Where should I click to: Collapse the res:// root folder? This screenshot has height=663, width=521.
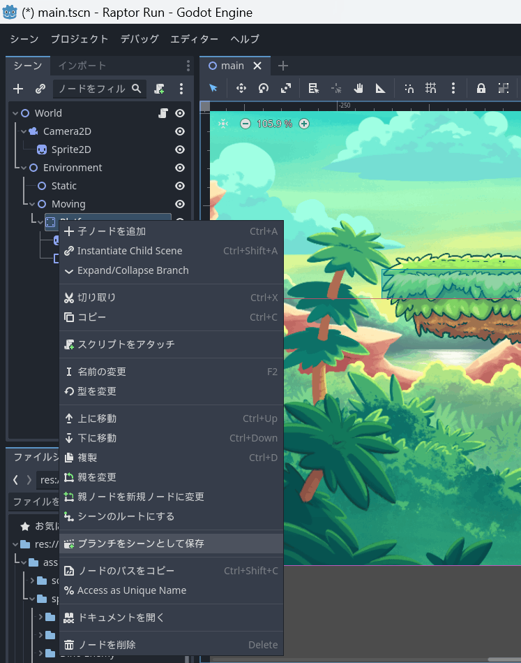(15, 544)
